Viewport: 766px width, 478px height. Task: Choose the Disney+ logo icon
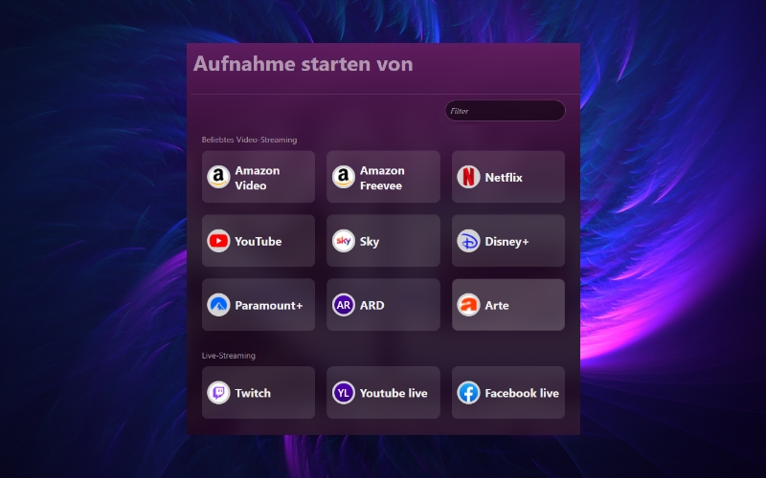pos(468,241)
